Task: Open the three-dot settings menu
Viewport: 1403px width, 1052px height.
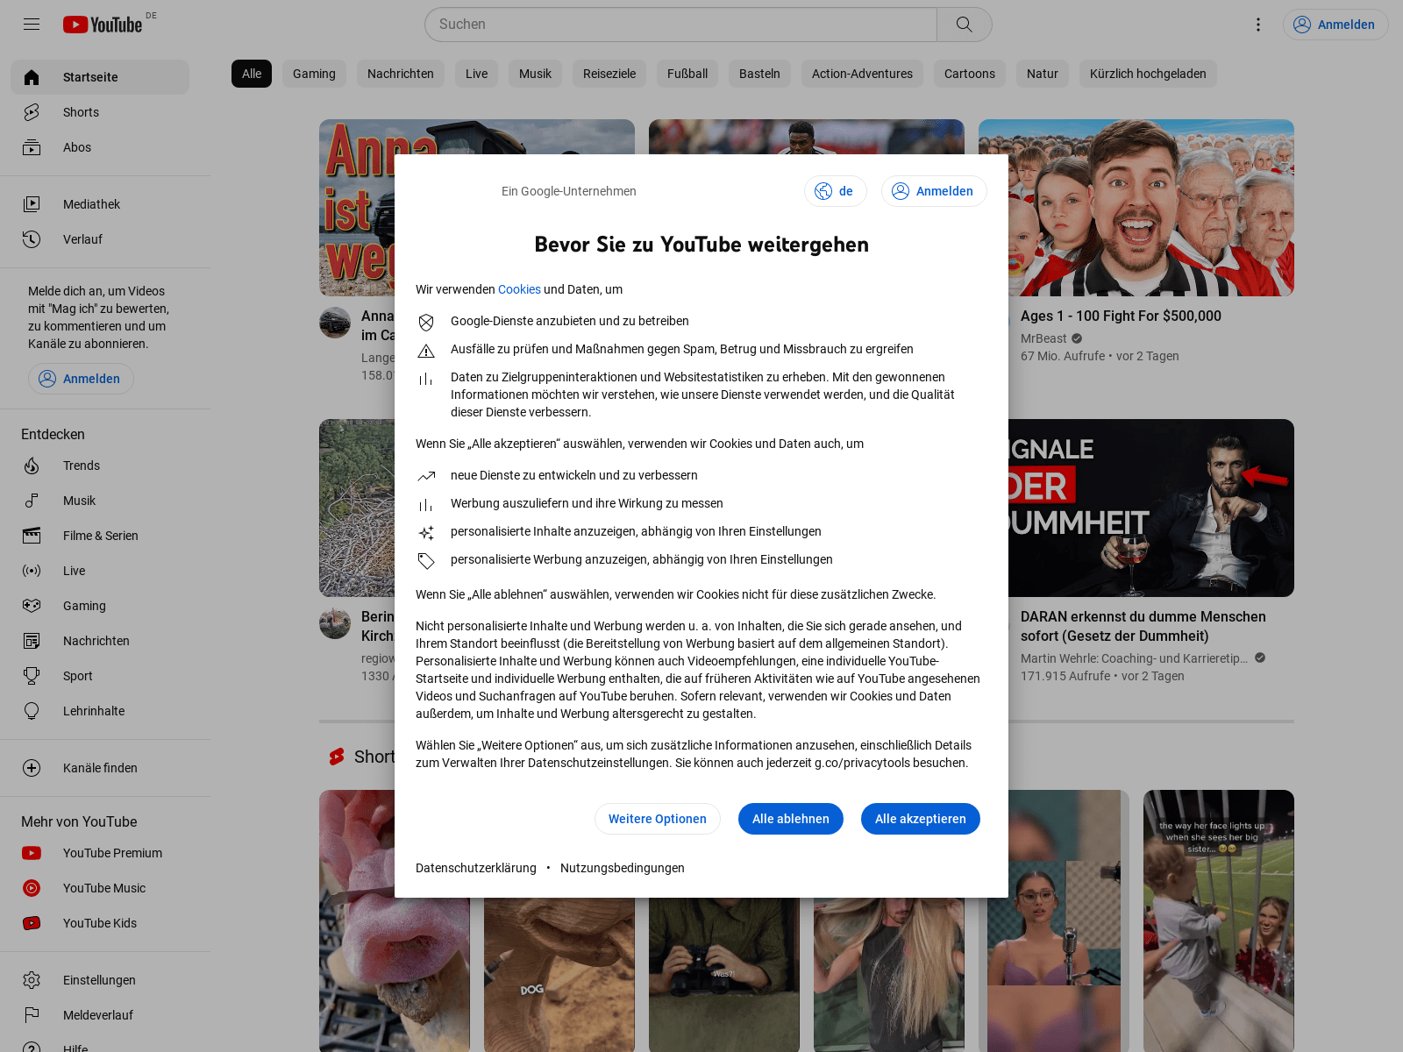Action: coord(1257,25)
